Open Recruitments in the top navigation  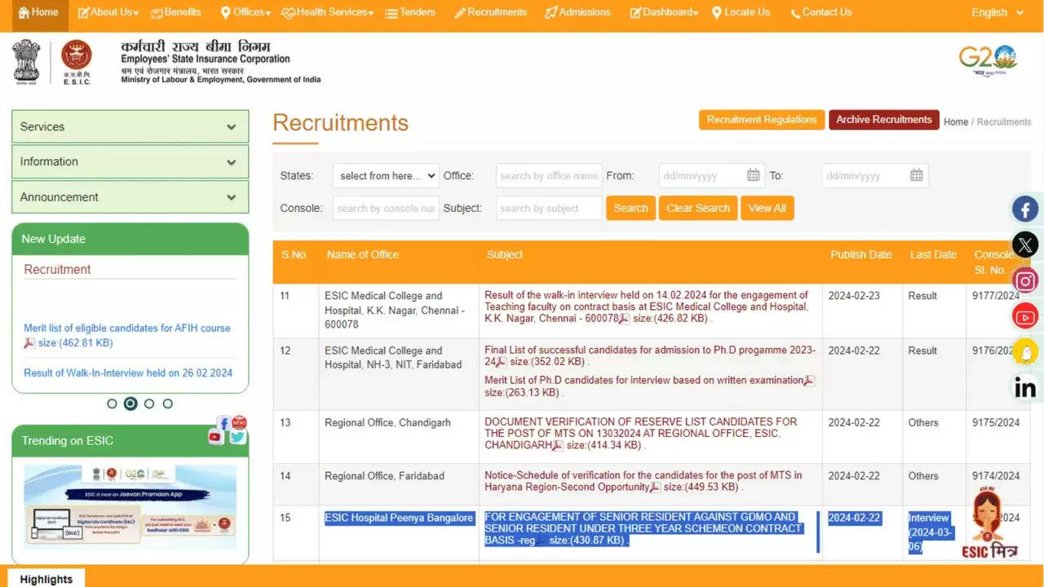490,12
